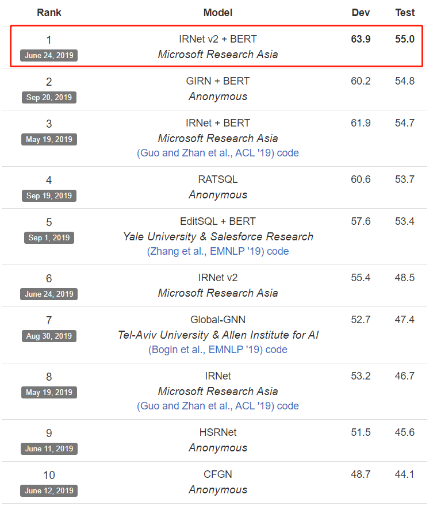Click the Model column header
Viewport: 437px width, 506px height.
pos(218,13)
